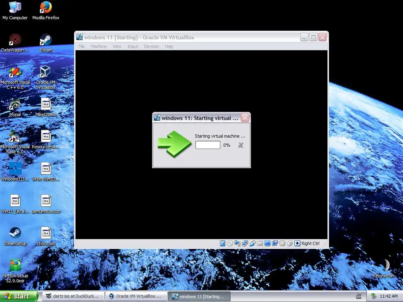Click windows 11 [Starting] taskbar button

(199, 296)
